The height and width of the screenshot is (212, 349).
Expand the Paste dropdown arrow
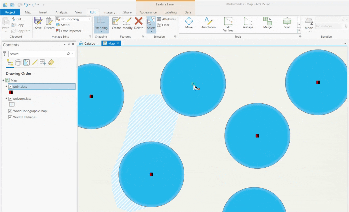6,31
